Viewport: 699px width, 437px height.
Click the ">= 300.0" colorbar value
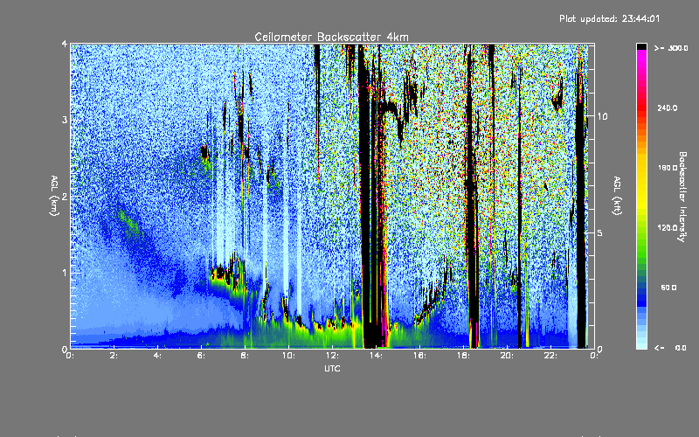pos(671,48)
